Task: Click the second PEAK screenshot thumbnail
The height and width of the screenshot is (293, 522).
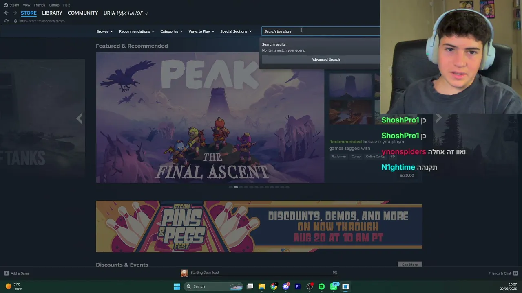Action: click(350, 113)
